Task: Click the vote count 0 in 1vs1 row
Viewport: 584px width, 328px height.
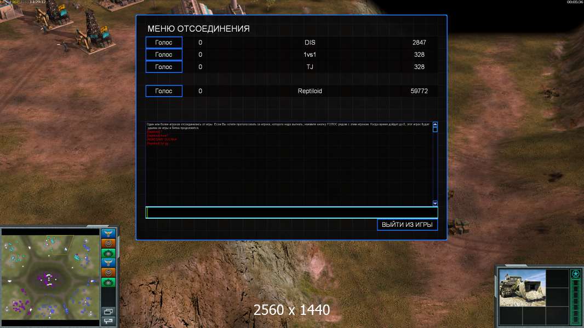Action: coord(201,55)
